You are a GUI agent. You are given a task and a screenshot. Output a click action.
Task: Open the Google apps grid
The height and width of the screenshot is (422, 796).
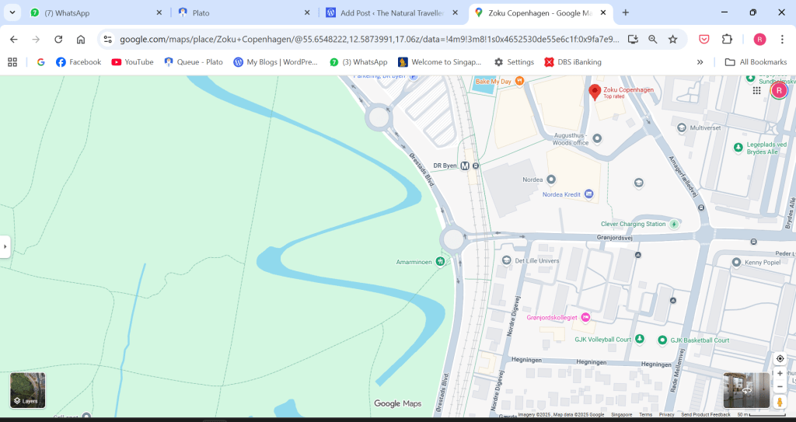[x=756, y=91]
